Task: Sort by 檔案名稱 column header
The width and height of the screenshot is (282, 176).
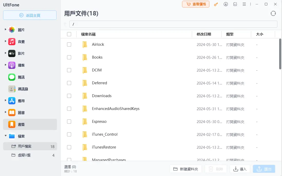Action: click(x=88, y=34)
